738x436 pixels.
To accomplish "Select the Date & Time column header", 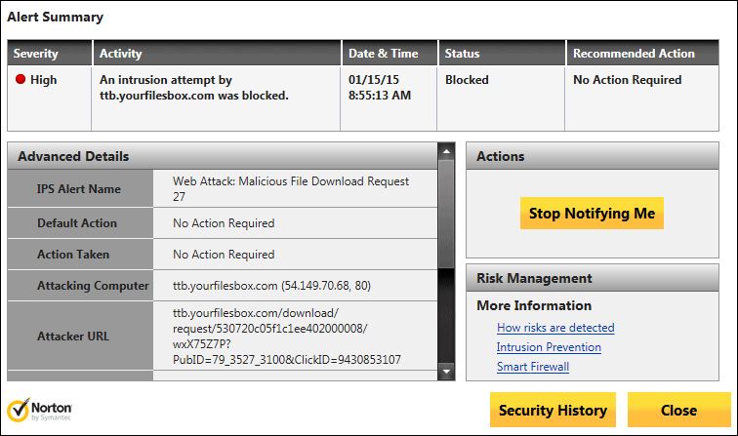I will 389,53.
